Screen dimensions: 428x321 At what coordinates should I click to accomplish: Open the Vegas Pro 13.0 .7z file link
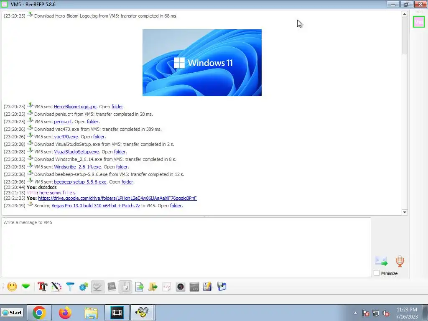96,206
